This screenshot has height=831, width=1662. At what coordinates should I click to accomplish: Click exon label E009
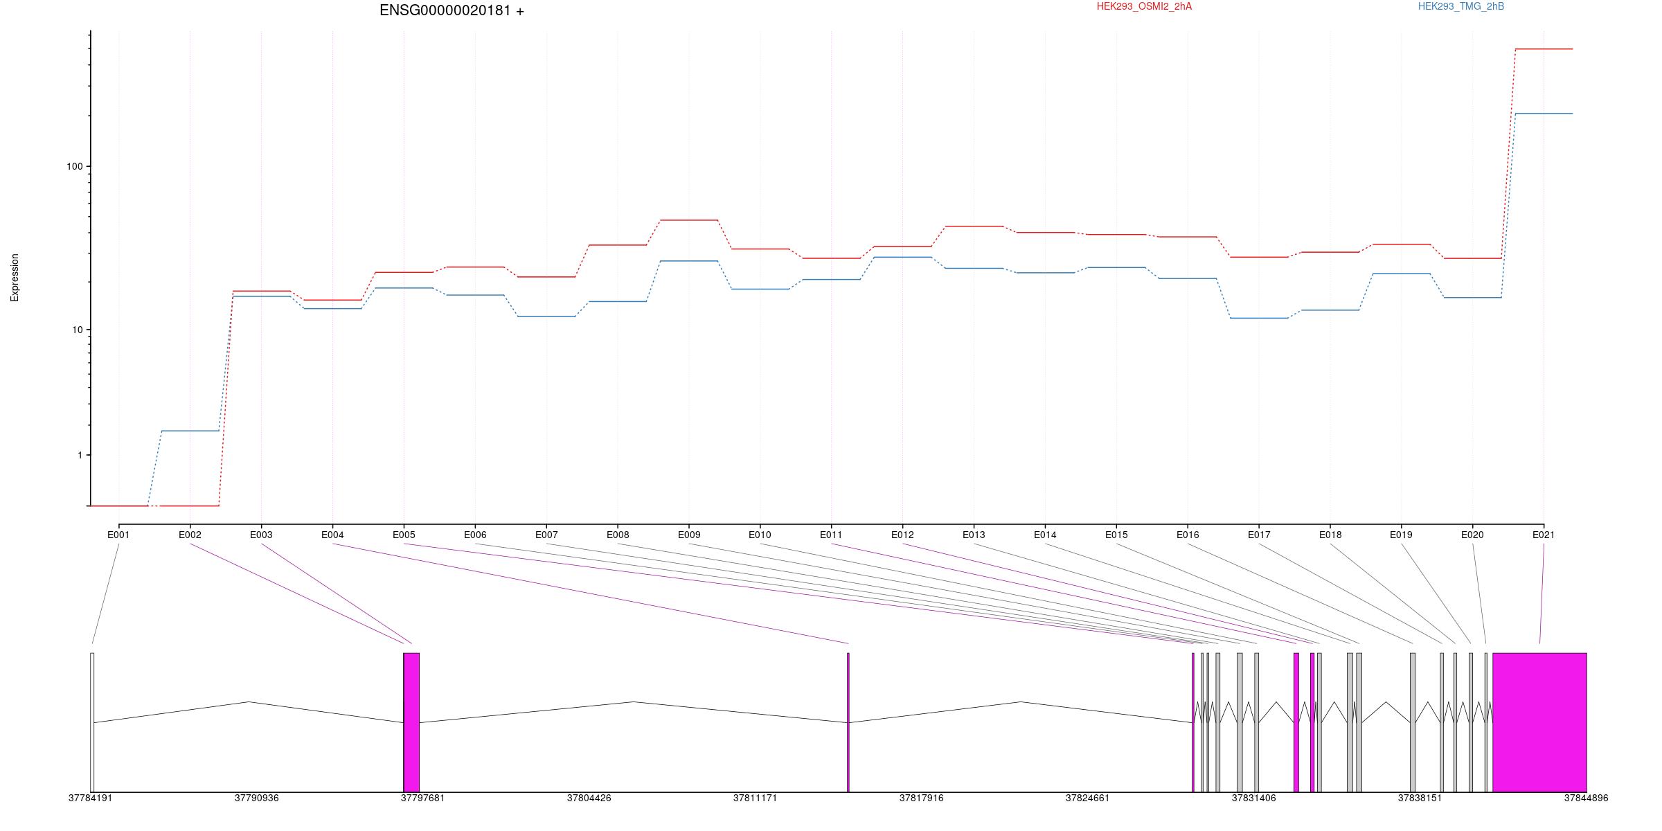coord(689,535)
